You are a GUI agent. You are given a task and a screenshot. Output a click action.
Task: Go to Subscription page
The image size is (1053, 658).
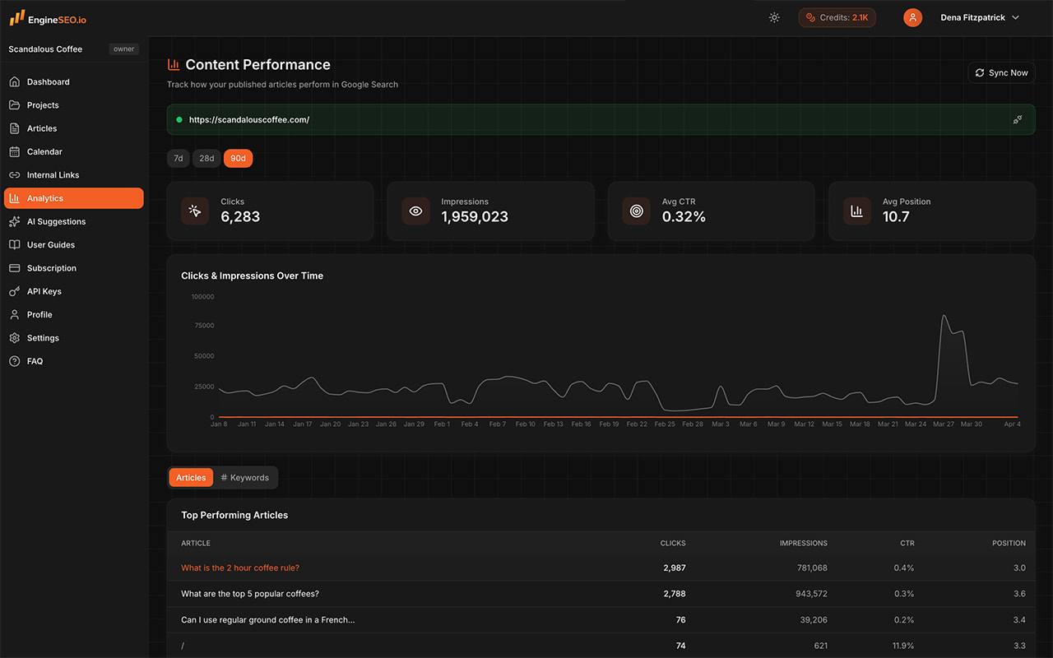pos(74,268)
